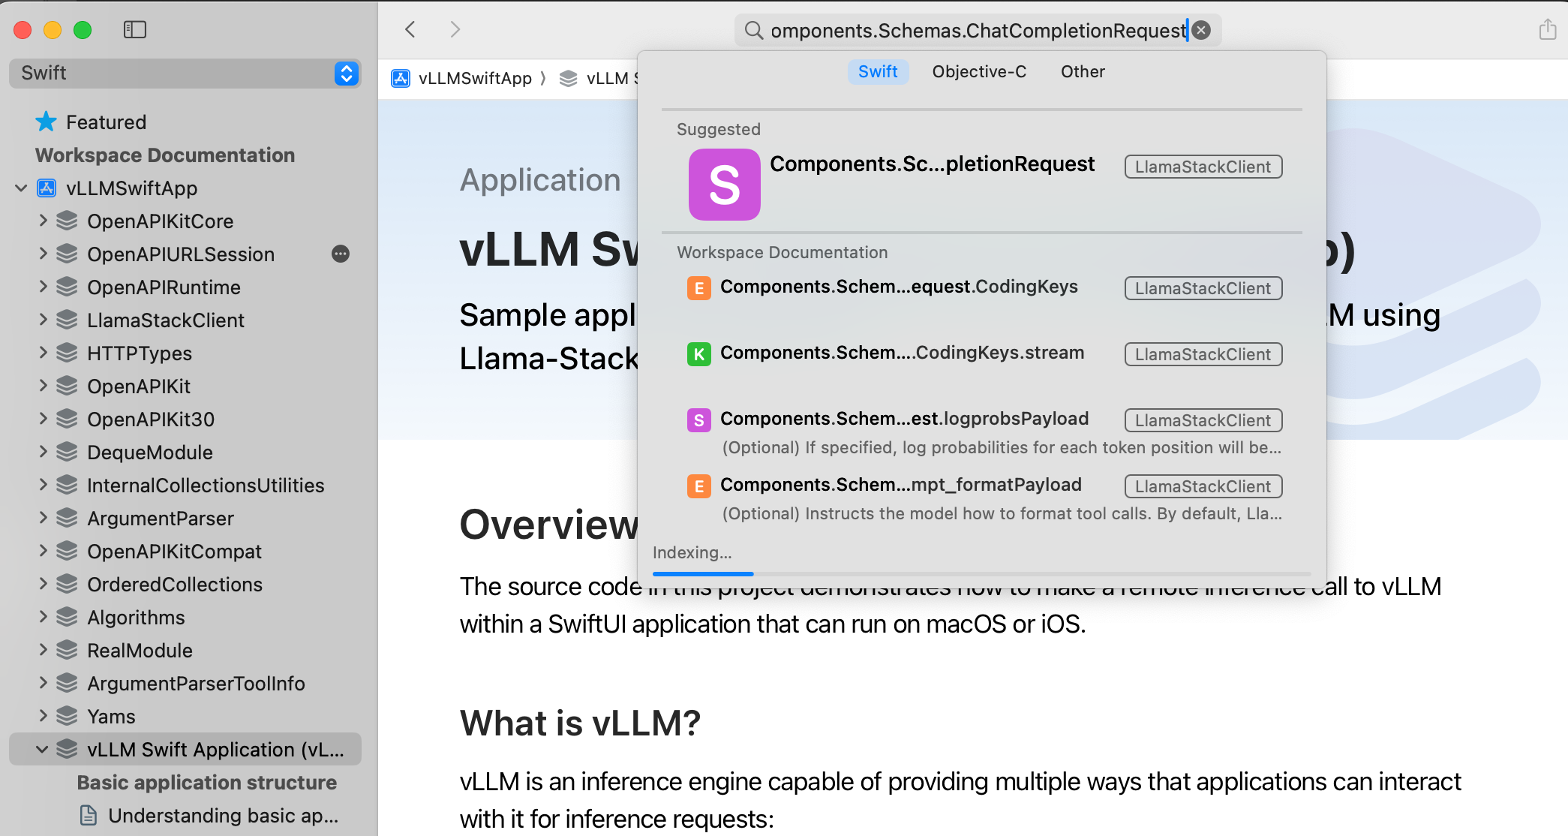Screen dimensions: 1568x836
Task: Expand the OpenAPIRuntime module
Action: pyautogui.click(x=43, y=287)
